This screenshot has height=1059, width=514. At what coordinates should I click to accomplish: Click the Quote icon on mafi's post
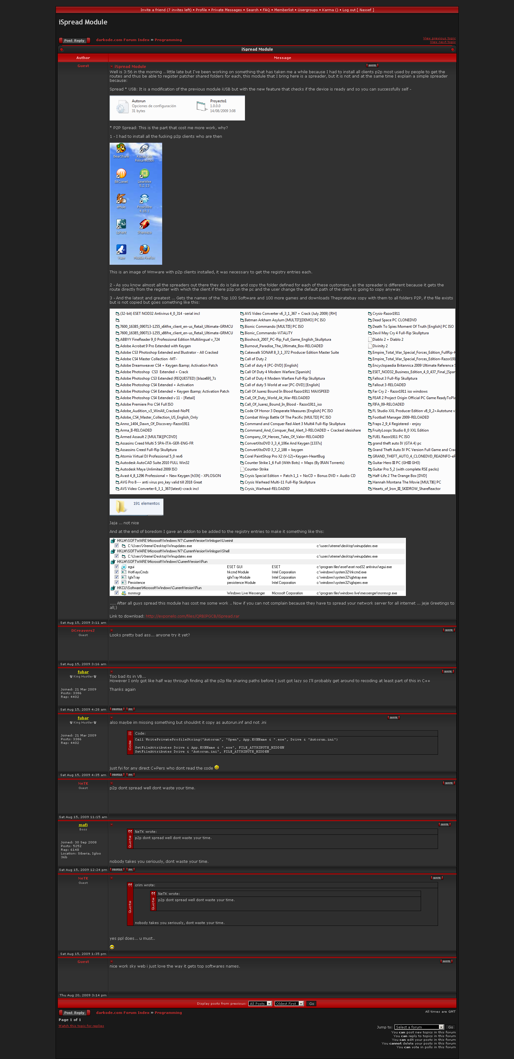coord(444,824)
